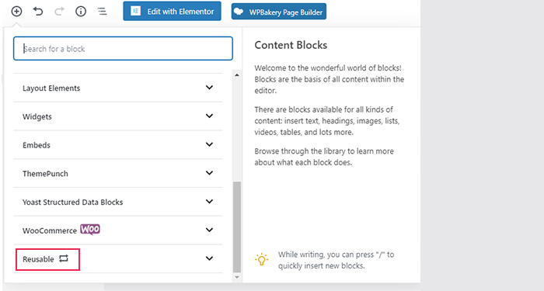
Task: Click the 'Welcome to the wonderful world' paragraph
Action: coord(330,79)
